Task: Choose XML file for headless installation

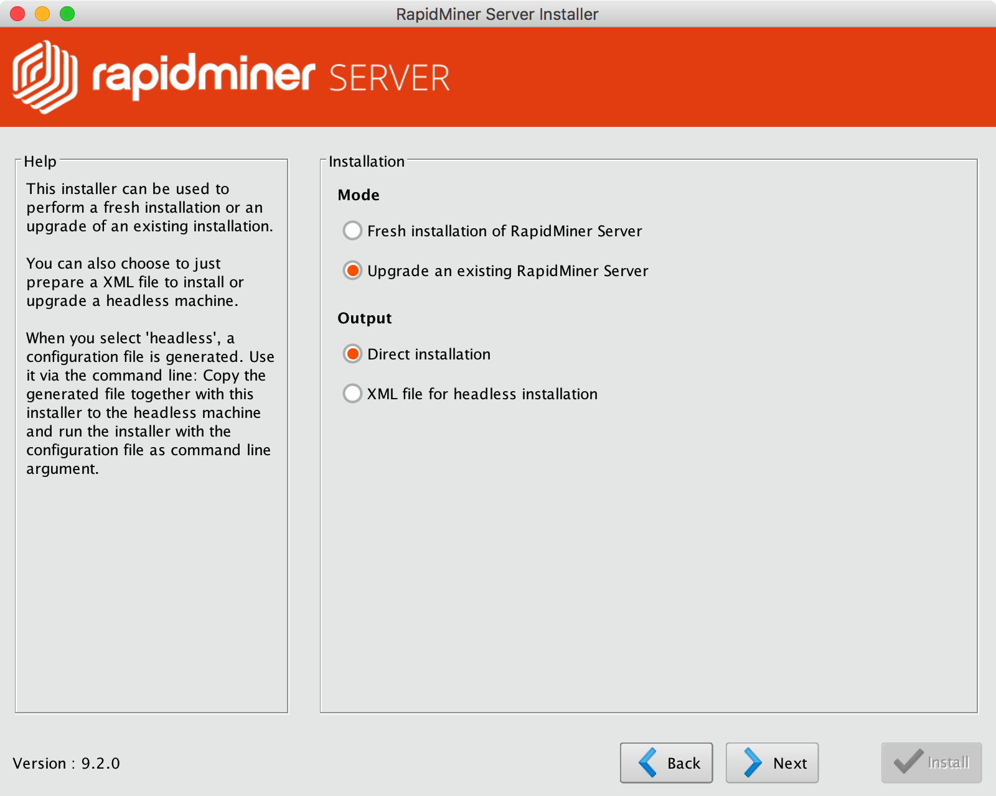Action: point(352,394)
